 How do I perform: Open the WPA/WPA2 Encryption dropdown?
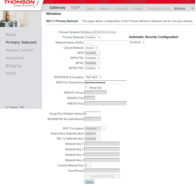(93, 77)
